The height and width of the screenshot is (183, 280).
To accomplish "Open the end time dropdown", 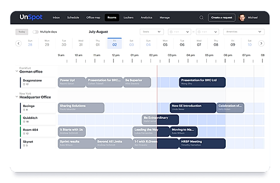I will pos(207,32).
